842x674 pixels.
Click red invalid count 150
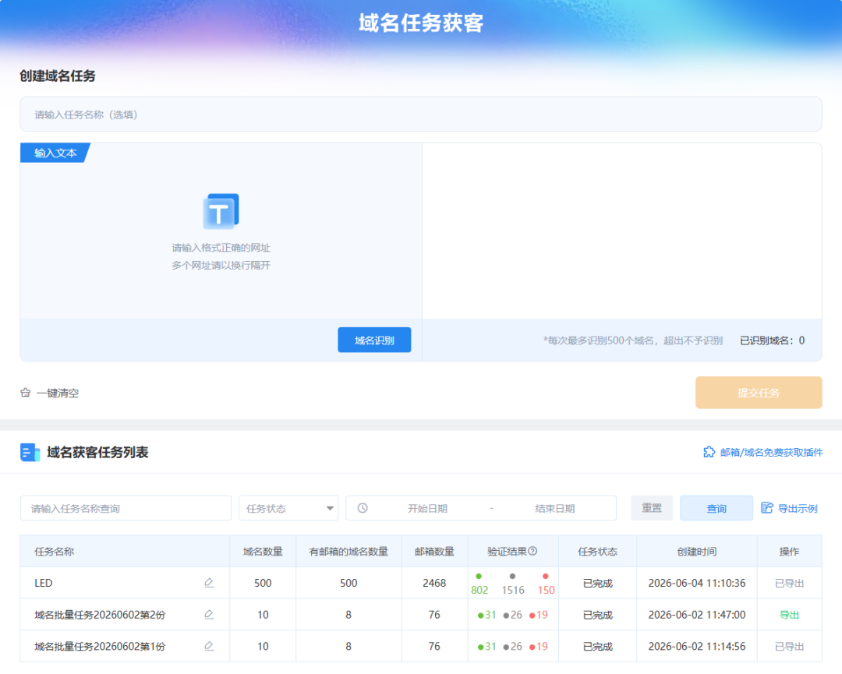pos(546,590)
